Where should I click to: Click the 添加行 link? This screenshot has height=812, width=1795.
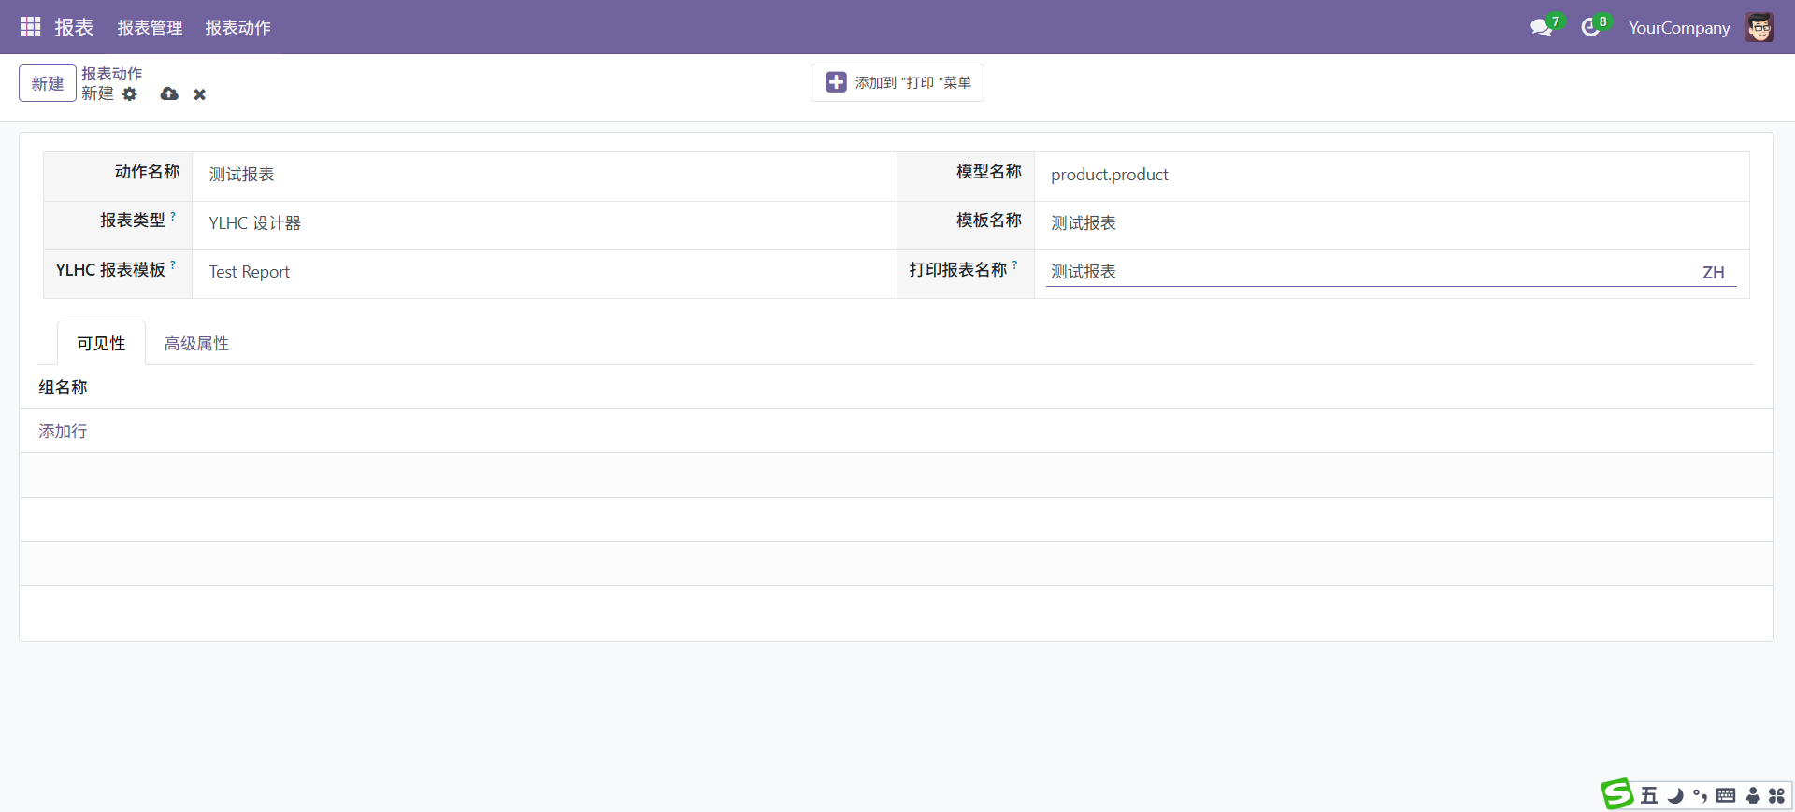63,432
